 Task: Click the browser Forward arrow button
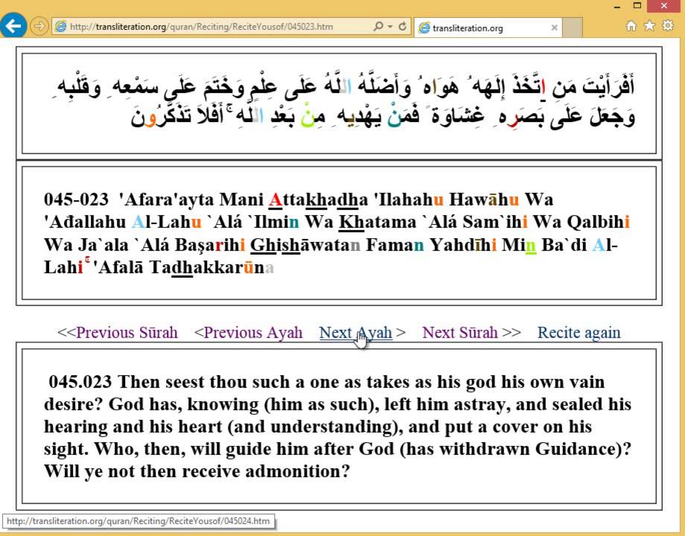39,26
